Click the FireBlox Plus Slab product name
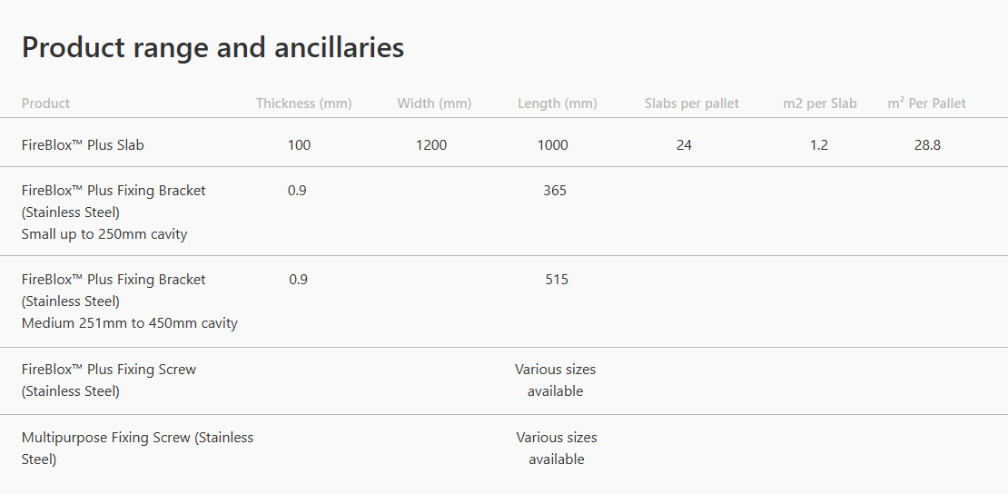Viewport: 1008px width, 494px height. pos(83,145)
